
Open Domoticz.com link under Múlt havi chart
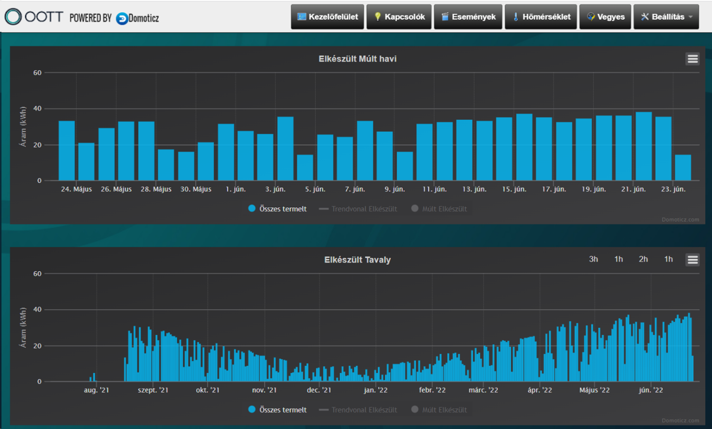click(681, 220)
